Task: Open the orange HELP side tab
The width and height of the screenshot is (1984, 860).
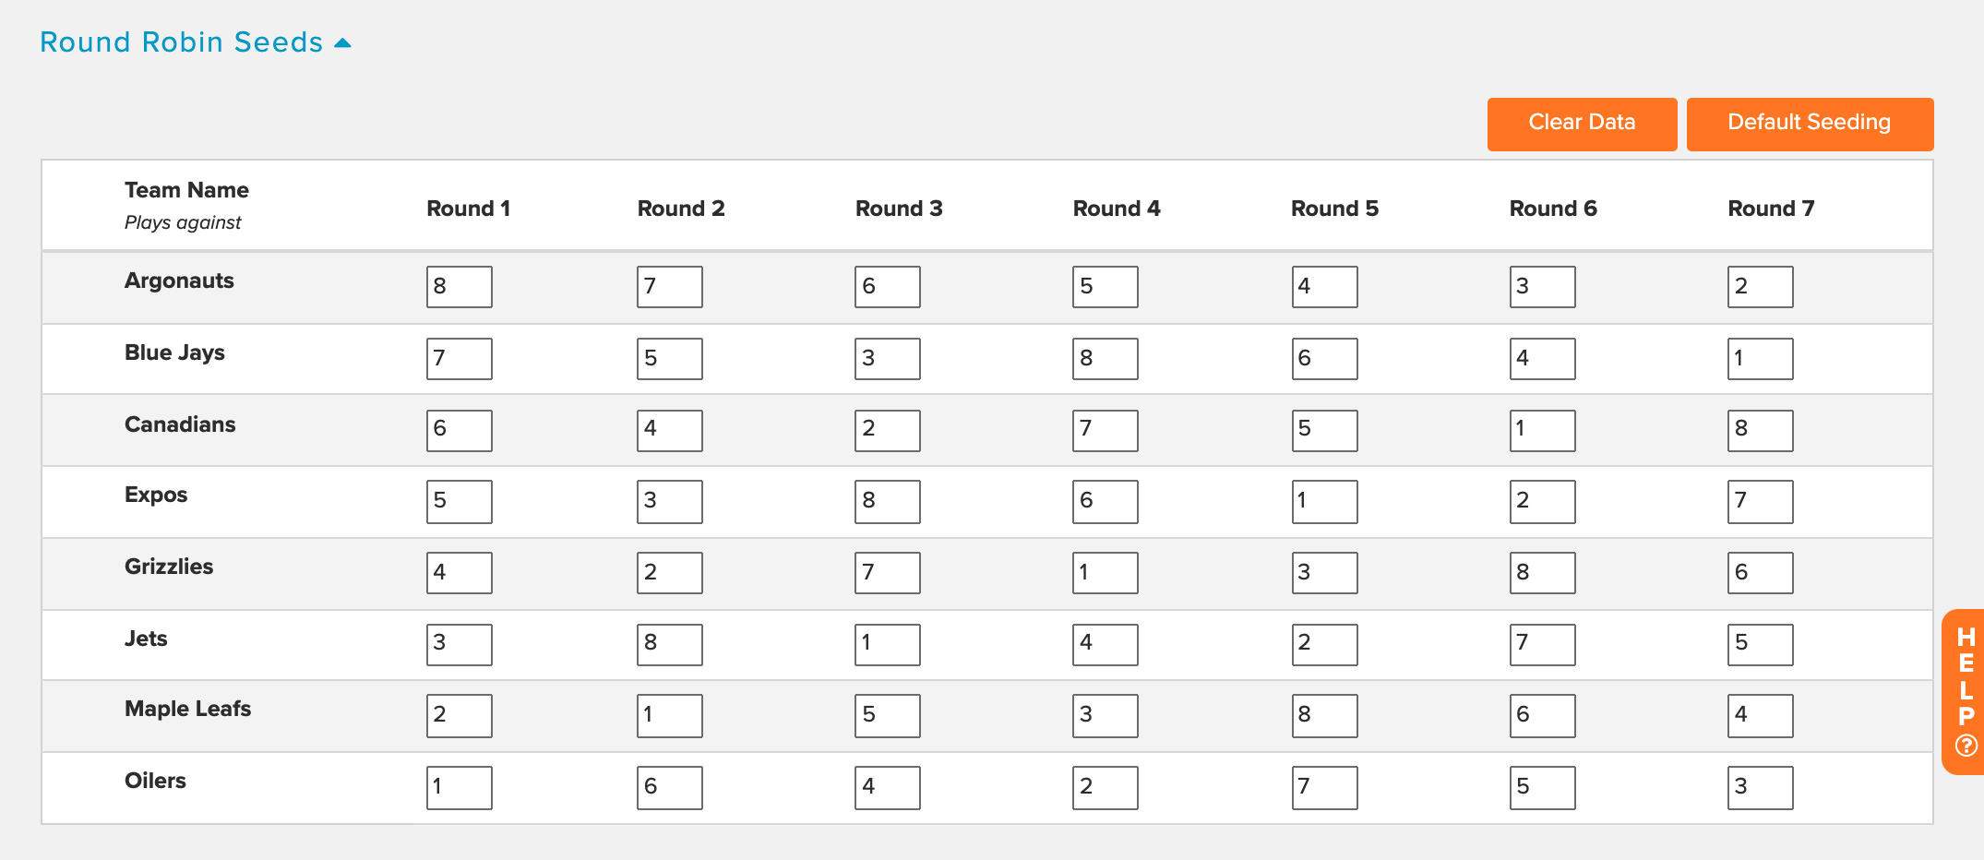Action: pyautogui.click(x=1965, y=691)
